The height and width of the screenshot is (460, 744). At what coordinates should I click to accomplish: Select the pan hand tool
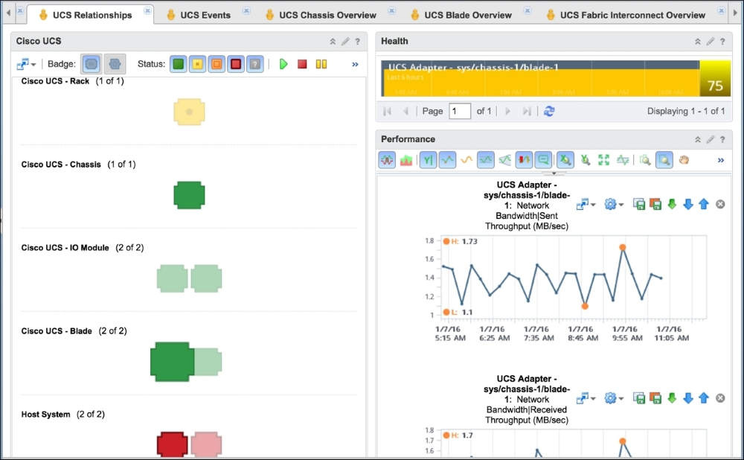683,161
